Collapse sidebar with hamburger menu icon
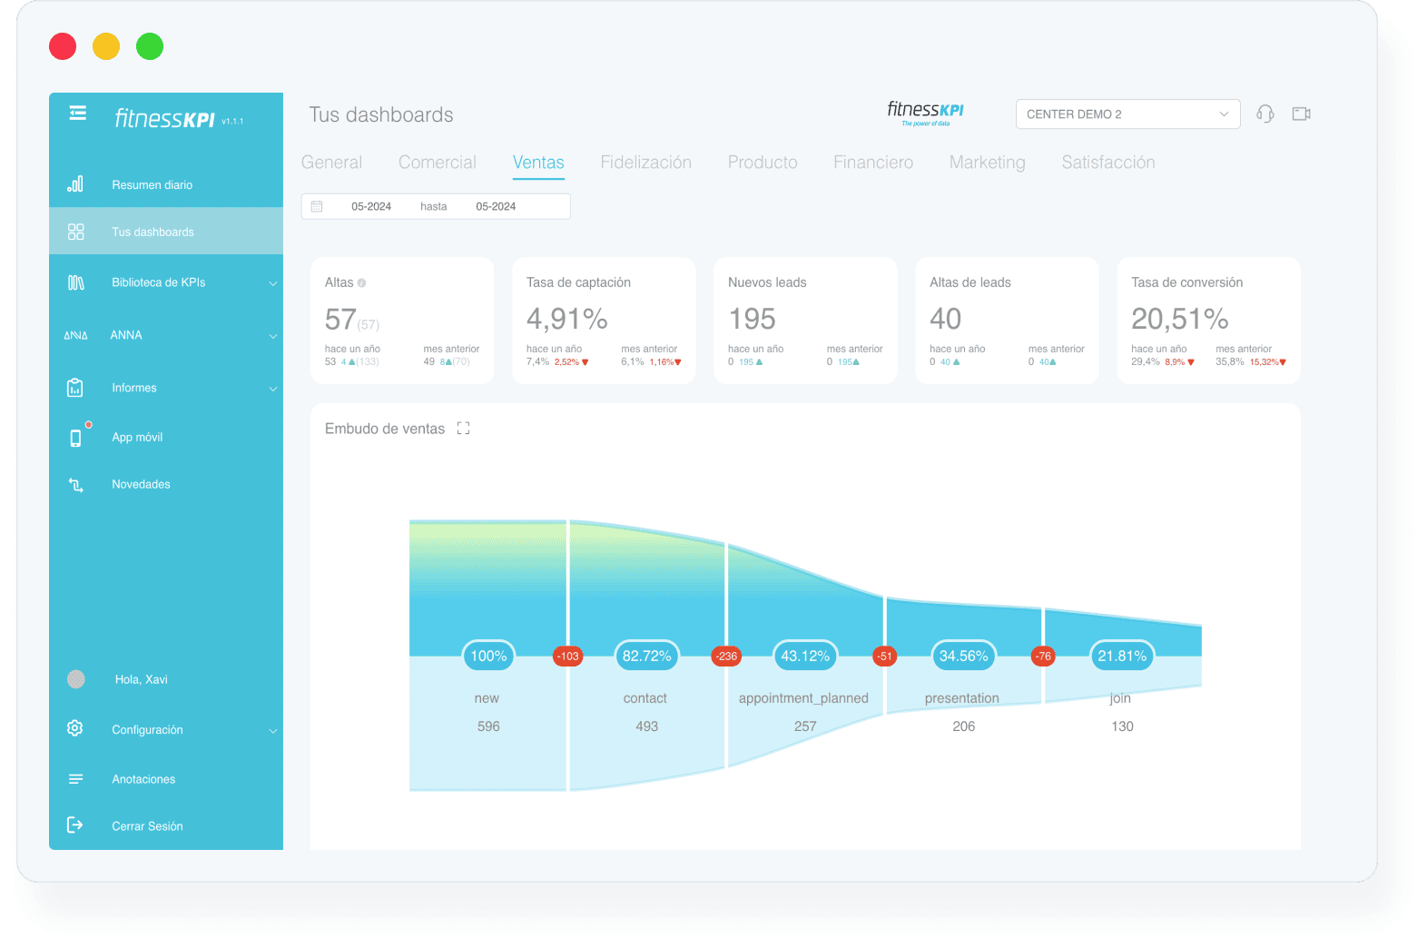 click(77, 113)
